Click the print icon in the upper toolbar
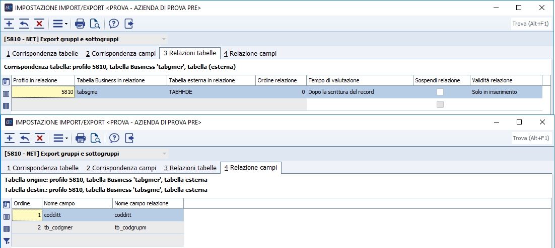 (80, 24)
